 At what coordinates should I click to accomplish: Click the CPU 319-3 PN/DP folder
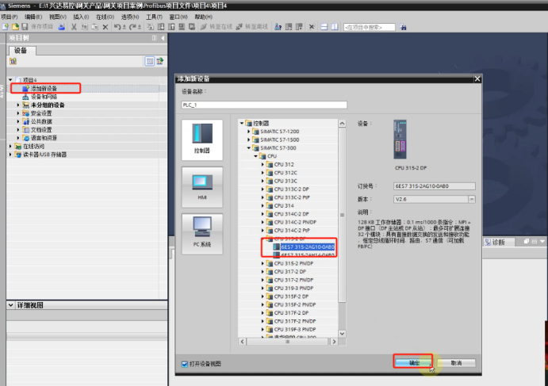click(293, 289)
